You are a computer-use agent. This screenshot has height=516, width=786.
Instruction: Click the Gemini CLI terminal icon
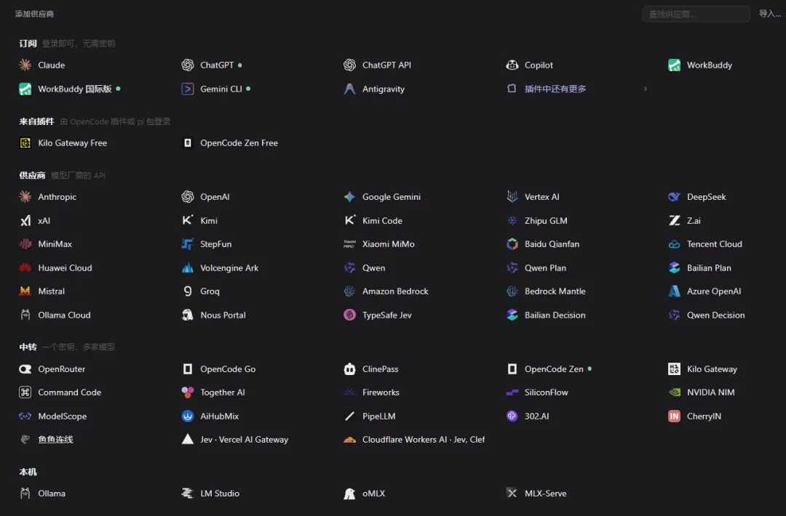188,89
